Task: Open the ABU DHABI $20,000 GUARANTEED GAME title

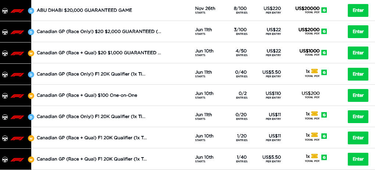Action: [x=85, y=11]
